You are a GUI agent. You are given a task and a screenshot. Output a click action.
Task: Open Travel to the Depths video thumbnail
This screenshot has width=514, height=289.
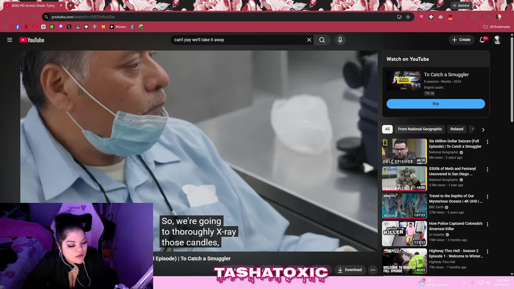coord(404,206)
